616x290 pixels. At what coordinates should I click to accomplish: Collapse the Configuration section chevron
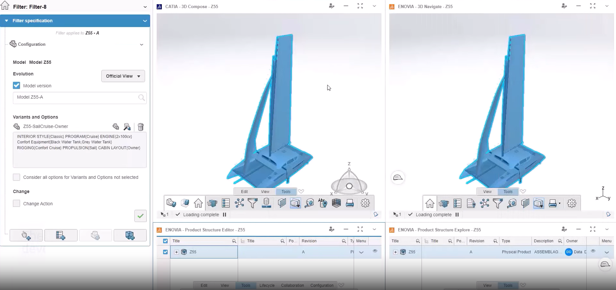(141, 44)
